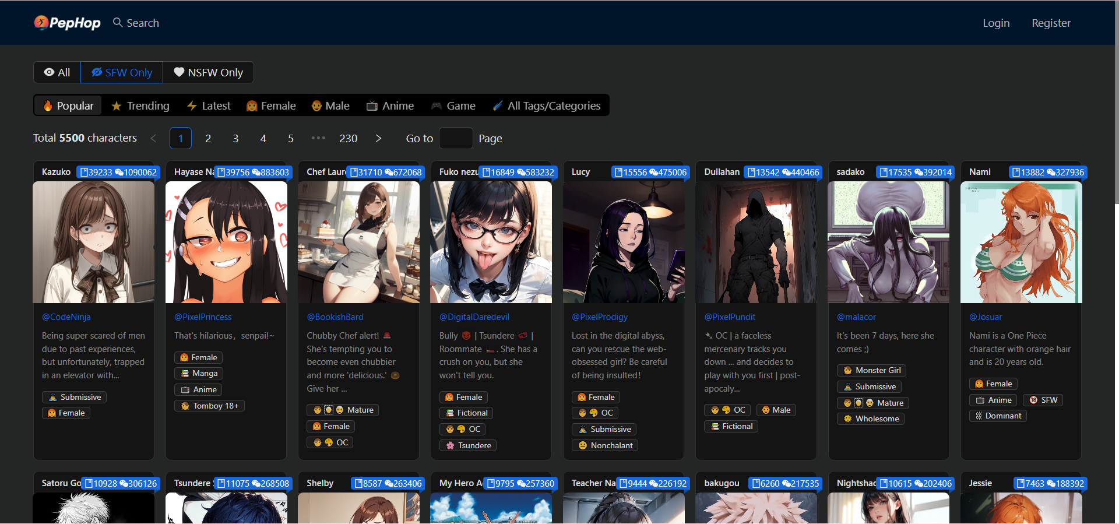Click the next page chevron
The height and width of the screenshot is (524, 1119).
tap(378, 138)
